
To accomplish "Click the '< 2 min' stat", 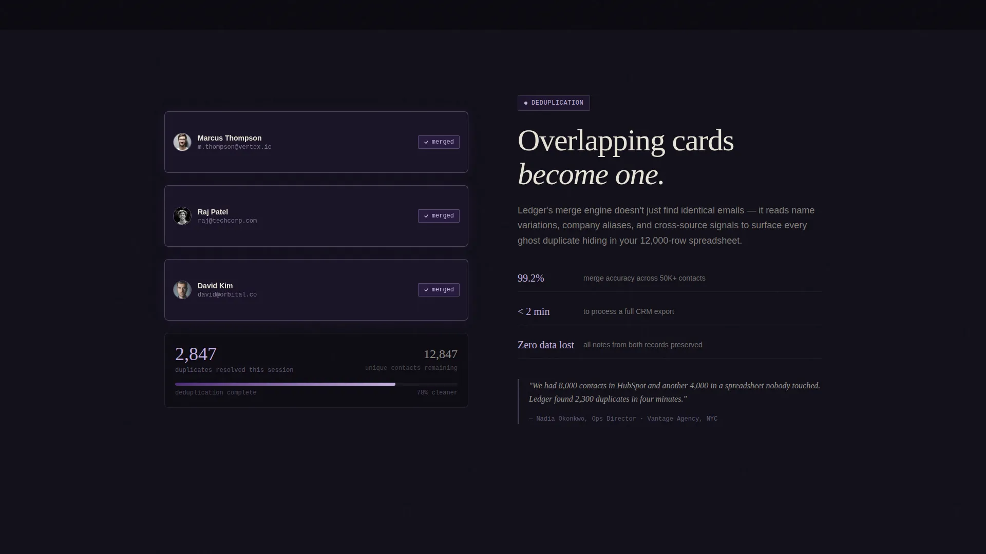I will [x=534, y=312].
